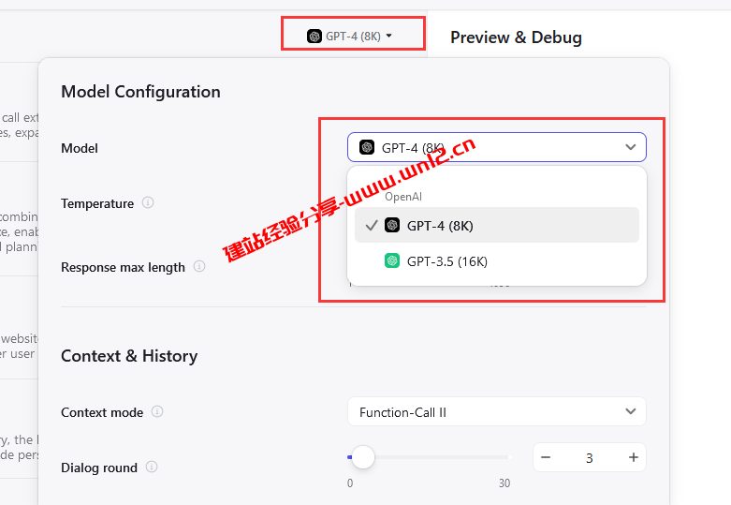The image size is (731, 505).
Task: Click the Temperature info icon
Action: 148,202
